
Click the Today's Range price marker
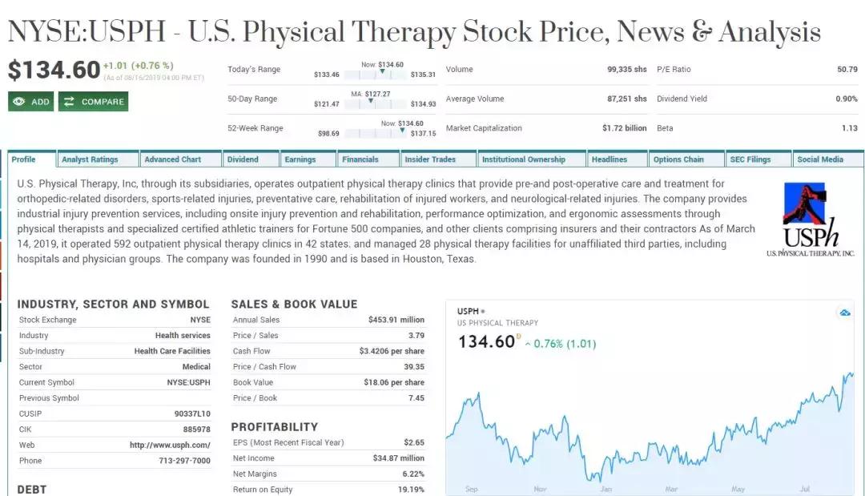click(x=382, y=73)
